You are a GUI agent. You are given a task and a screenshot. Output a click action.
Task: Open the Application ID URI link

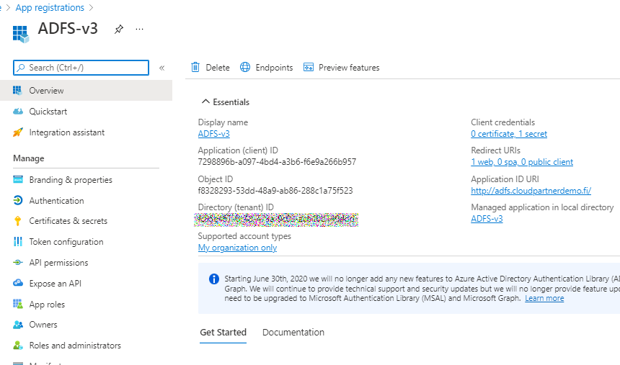(531, 191)
